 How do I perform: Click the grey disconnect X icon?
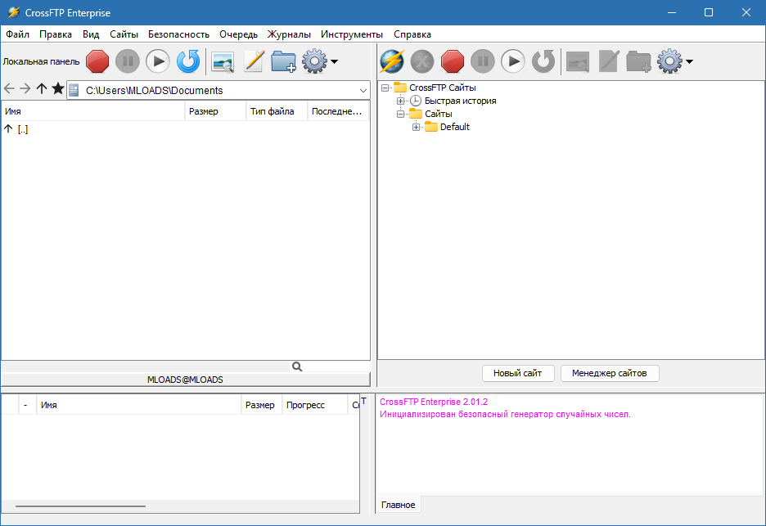click(422, 61)
